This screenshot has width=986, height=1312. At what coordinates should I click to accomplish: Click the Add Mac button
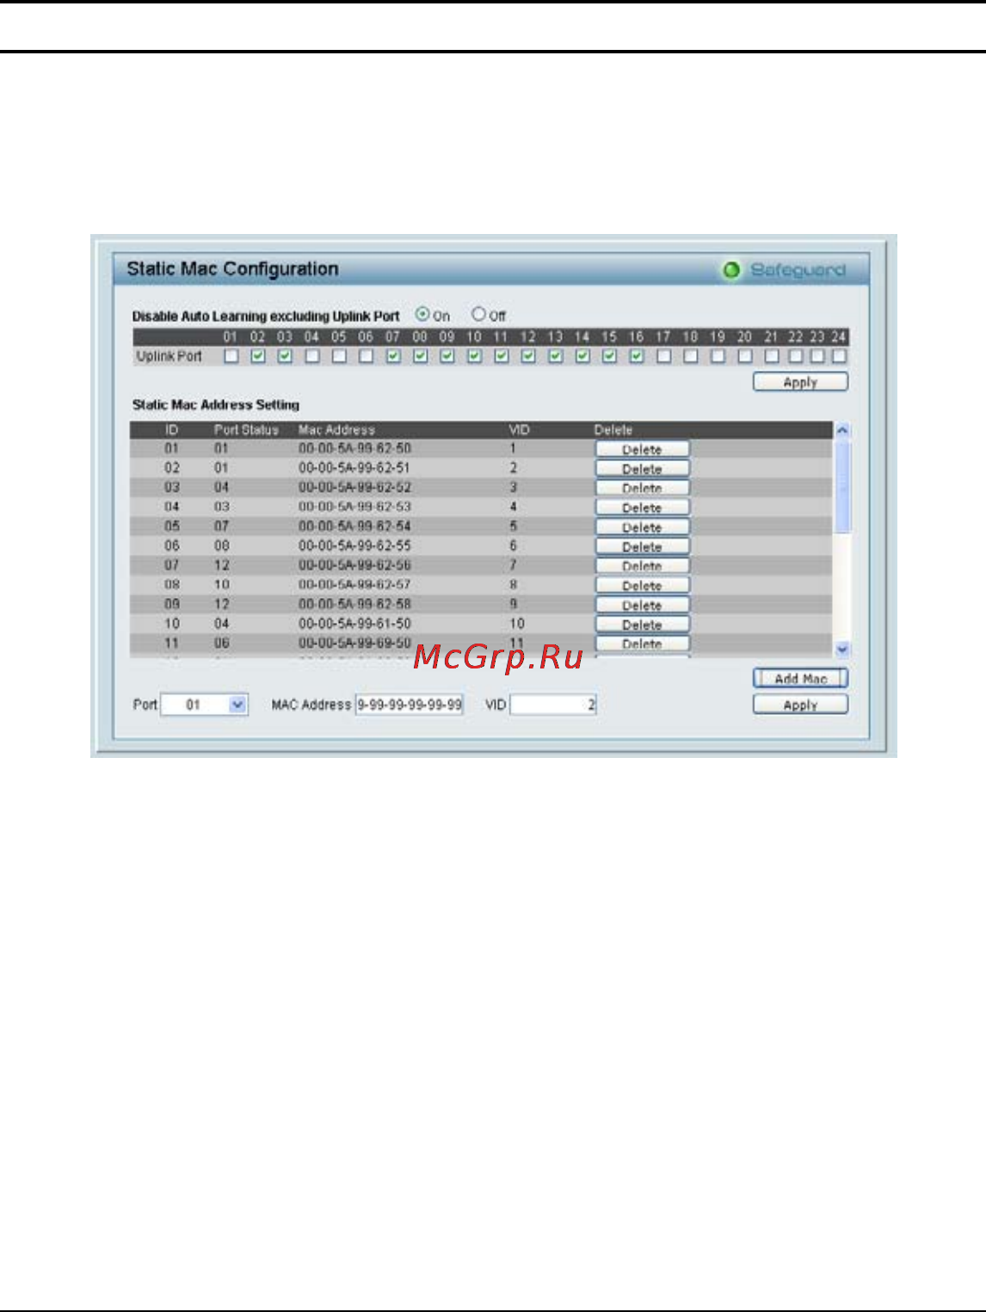point(800,678)
